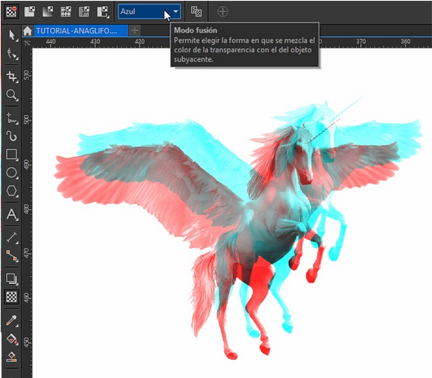Select the Pick tool arrow

coord(11,36)
